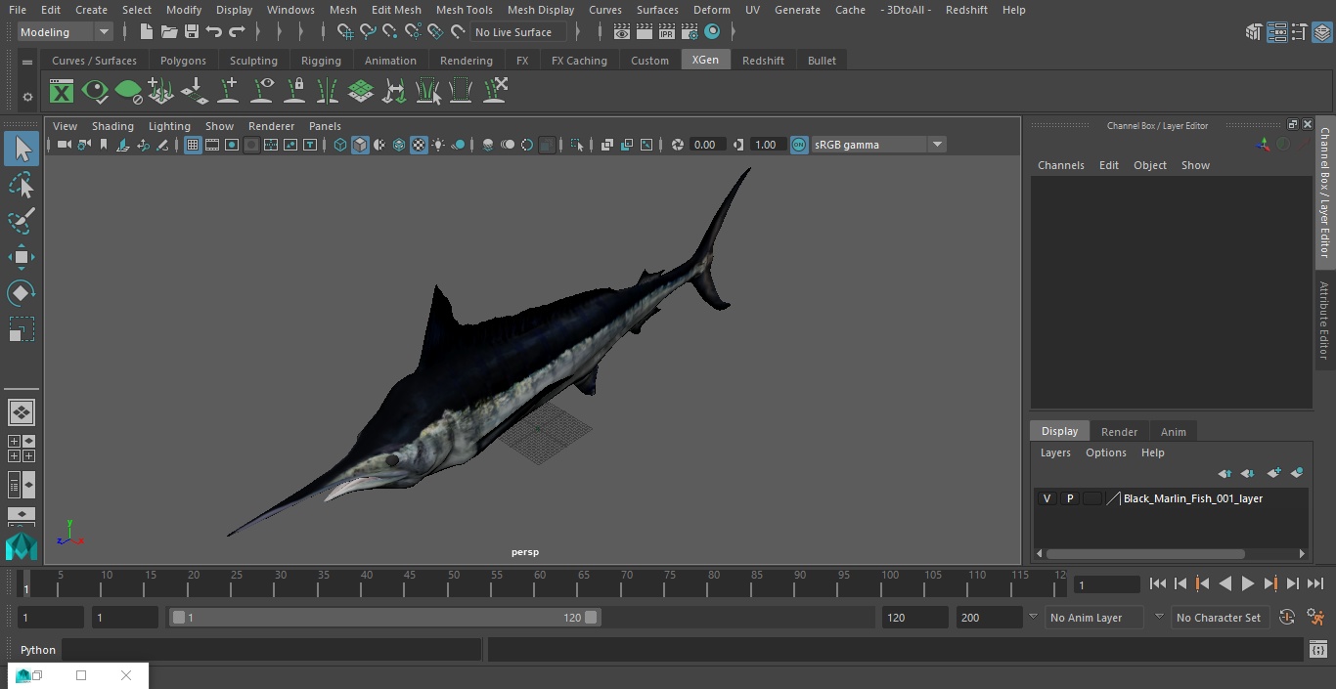Open the Render tab in Layer Editor

pyautogui.click(x=1119, y=432)
